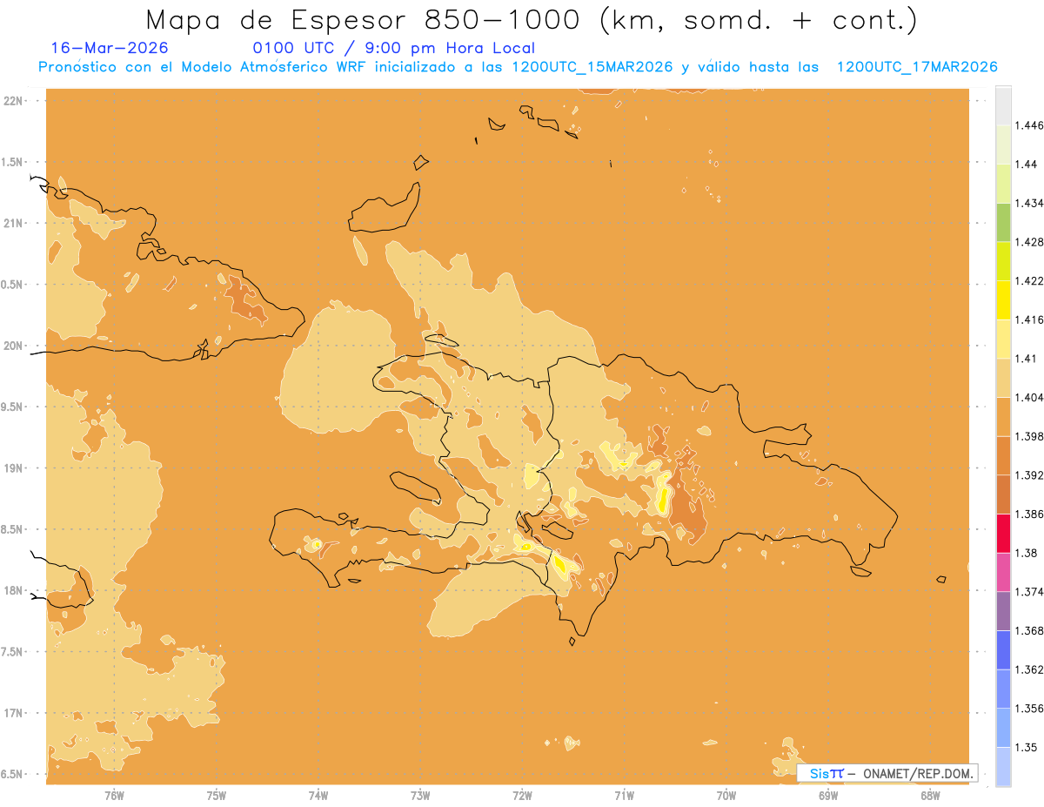Click the legend value '1.362'
The width and height of the screenshot is (1044, 807).
click(1029, 669)
